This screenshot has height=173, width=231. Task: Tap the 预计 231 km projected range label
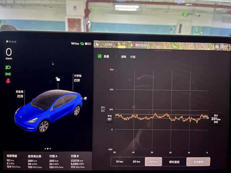coord(216,119)
